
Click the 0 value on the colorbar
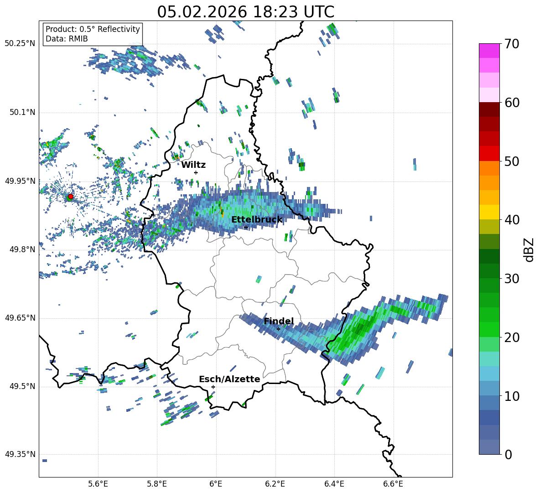[x=508, y=455]
